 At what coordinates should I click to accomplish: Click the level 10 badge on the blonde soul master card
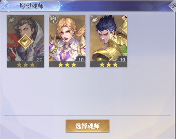(x=81, y=59)
